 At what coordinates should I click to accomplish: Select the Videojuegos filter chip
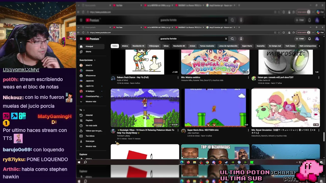pos(154,46)
